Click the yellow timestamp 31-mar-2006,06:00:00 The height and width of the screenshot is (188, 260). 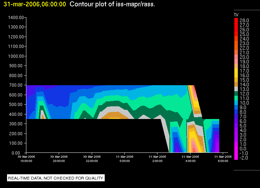pos(35,4)
